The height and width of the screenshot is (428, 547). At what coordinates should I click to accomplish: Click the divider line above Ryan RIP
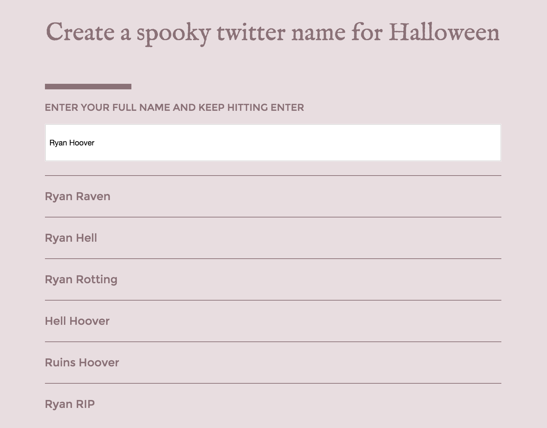coord(273,383)
